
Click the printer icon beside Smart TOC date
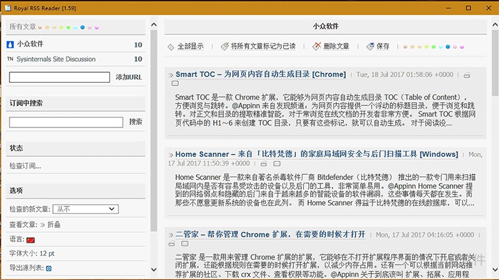(467, 75)
